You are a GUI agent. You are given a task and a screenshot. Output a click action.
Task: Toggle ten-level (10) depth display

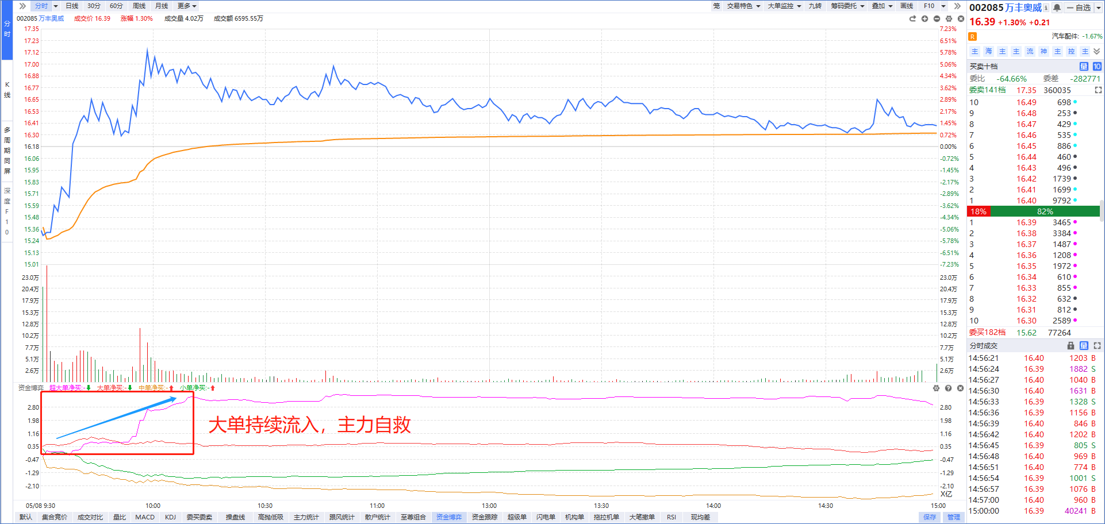pos(1097,67)
